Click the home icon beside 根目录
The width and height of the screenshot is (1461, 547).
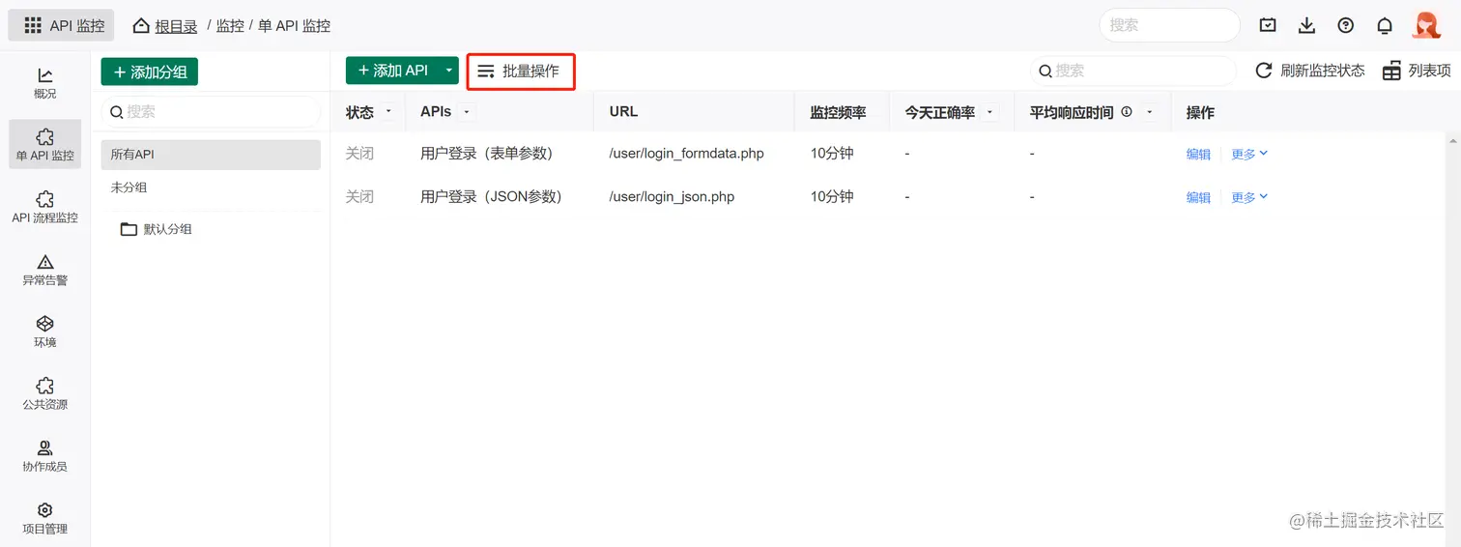pos(141,26)
